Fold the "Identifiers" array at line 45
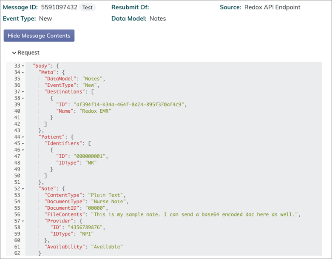Viewport: 332px width, 259px height. point(23,144)
